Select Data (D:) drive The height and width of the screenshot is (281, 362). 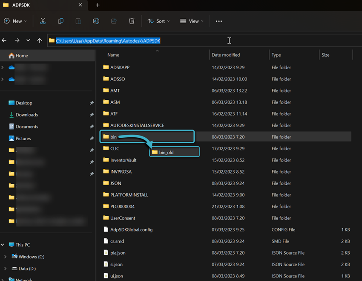(x=24, y=269)
